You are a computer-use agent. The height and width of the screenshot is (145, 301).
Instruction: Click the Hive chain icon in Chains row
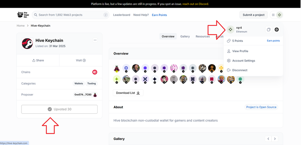point(94,72)
